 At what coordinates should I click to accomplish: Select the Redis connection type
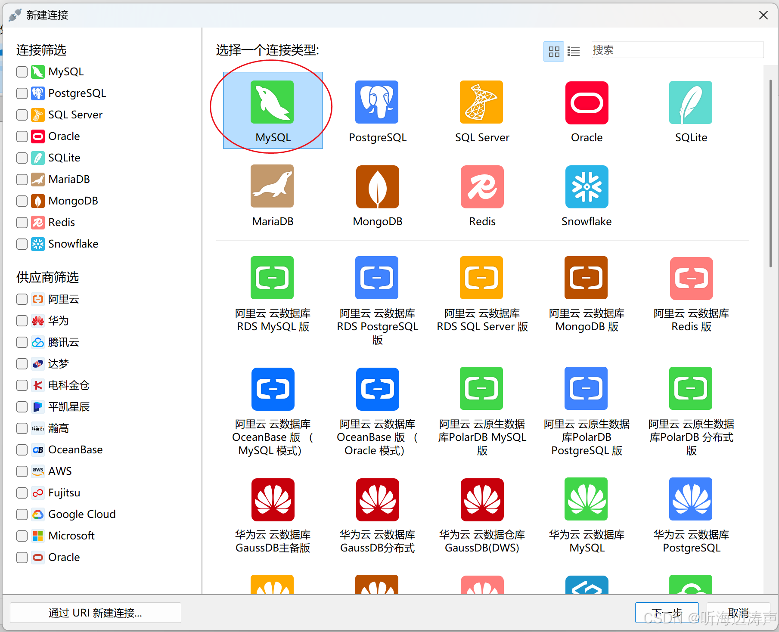pos(481,194)
